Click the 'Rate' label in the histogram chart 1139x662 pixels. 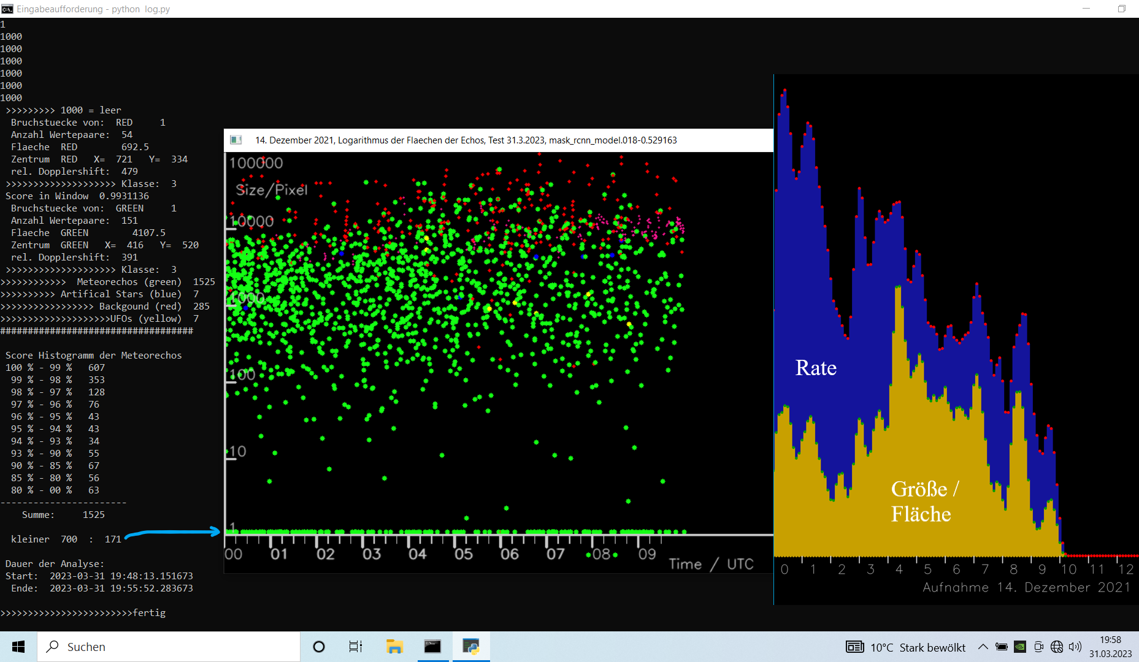[816, 368]
